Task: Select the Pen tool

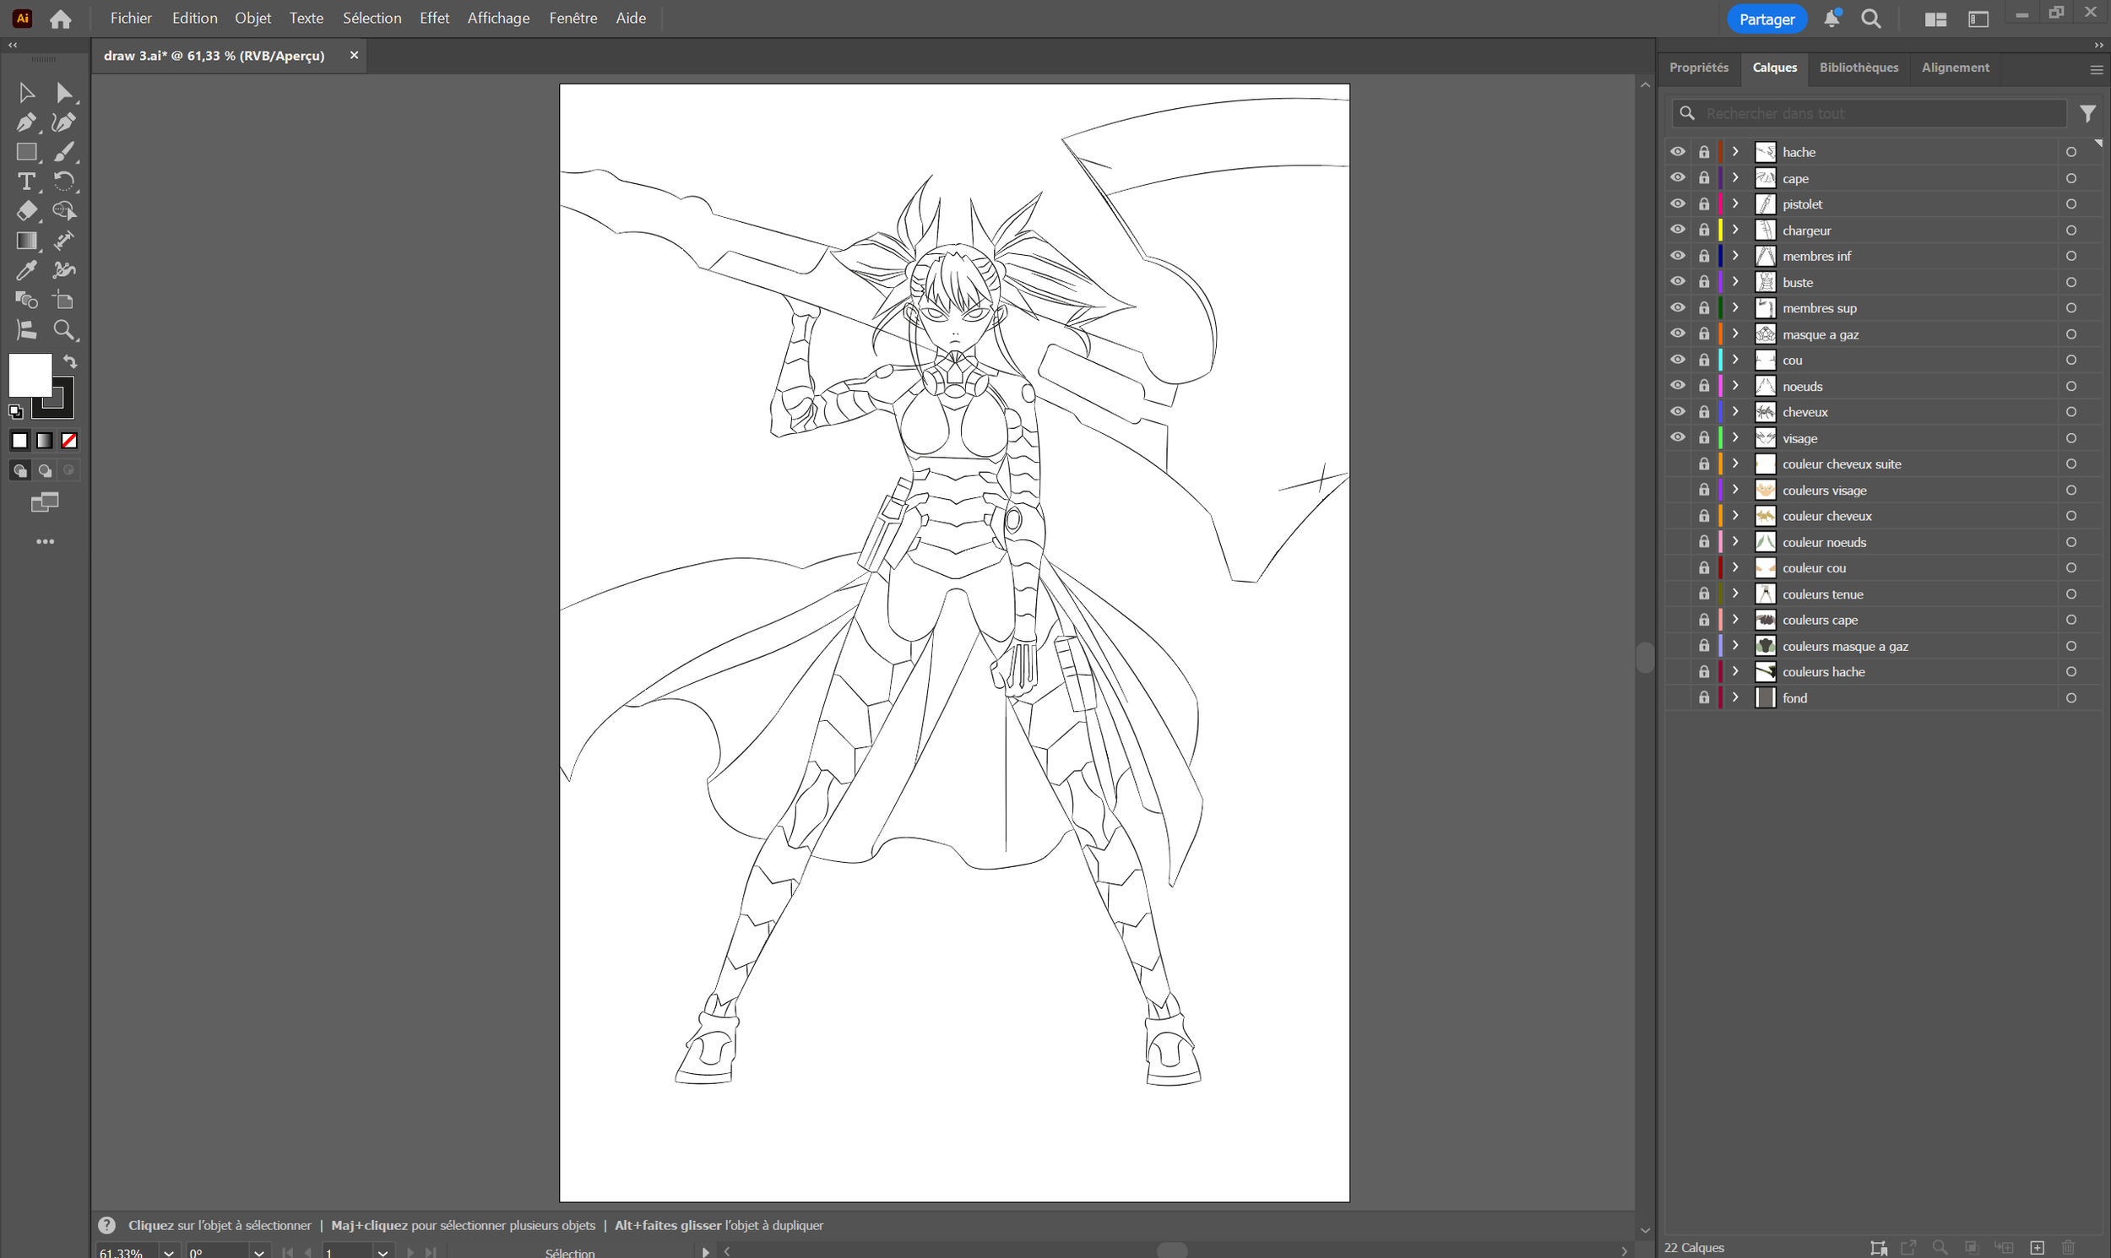Action: [26, 122]
